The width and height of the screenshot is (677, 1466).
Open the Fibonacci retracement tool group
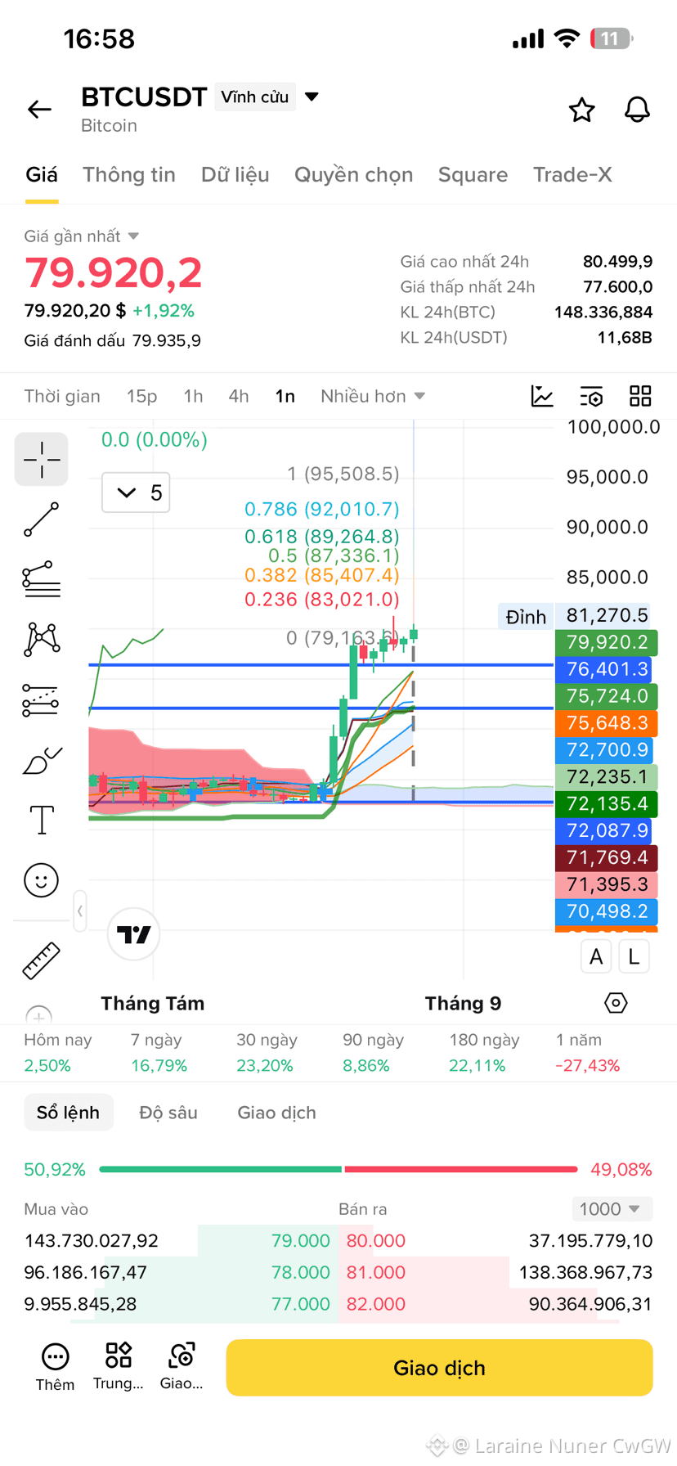click(42, 578)
